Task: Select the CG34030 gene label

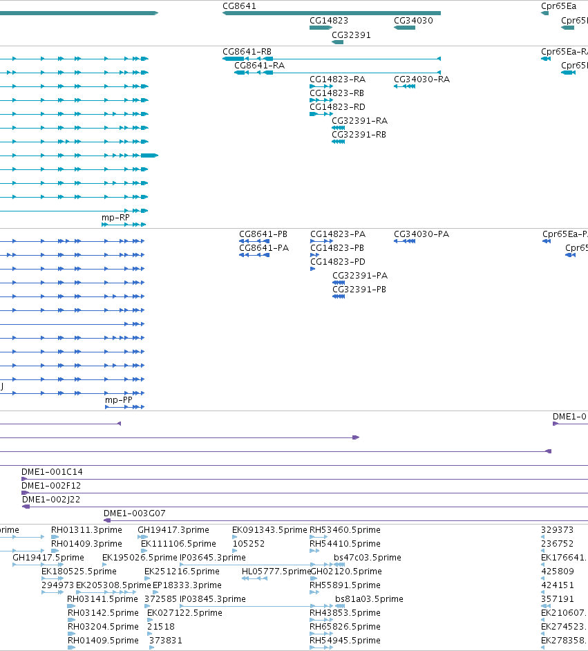Action: point(413,21)
